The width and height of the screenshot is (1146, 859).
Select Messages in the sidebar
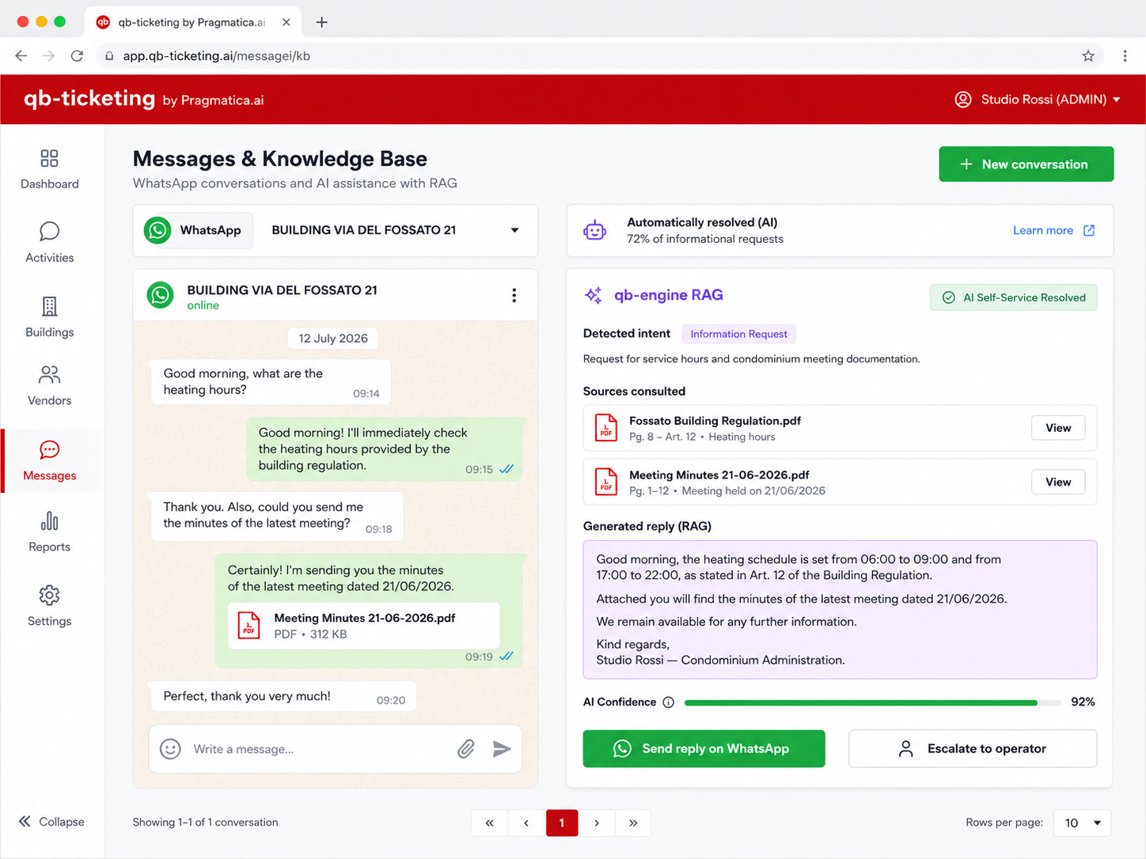click(49, 461)
